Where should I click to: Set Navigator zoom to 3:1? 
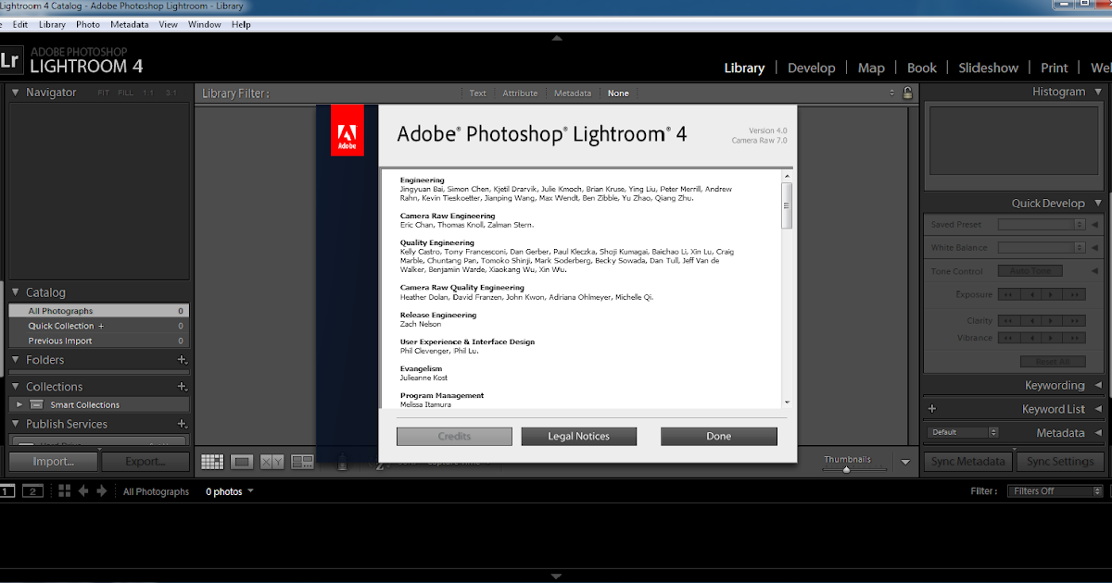(x=171, y=93)
